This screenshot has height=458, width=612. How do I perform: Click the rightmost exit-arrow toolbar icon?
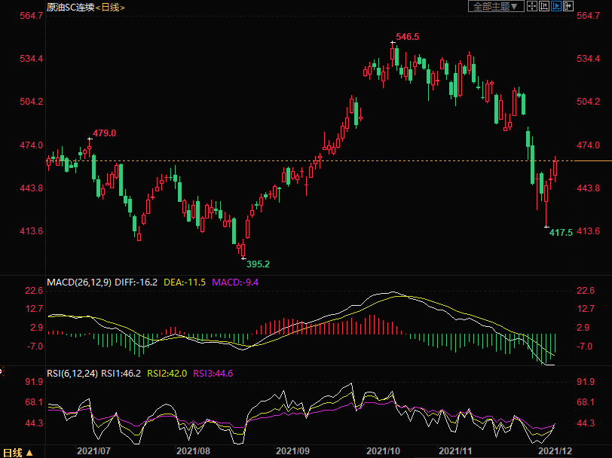tap(568, 6)
